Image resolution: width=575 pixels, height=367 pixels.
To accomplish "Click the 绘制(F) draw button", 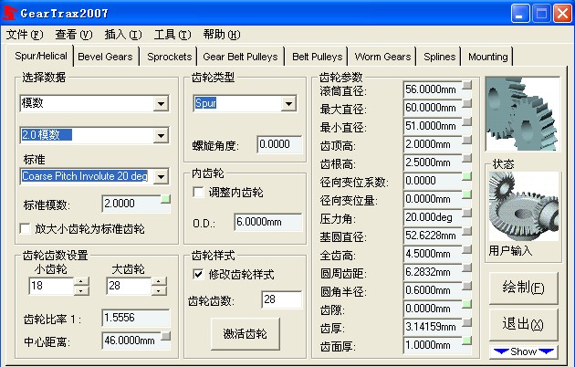I will pyautogui.click(x=524, y=288).
